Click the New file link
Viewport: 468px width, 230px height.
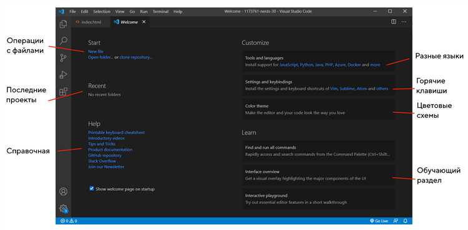pyautogui.click(x=96, y=52)
